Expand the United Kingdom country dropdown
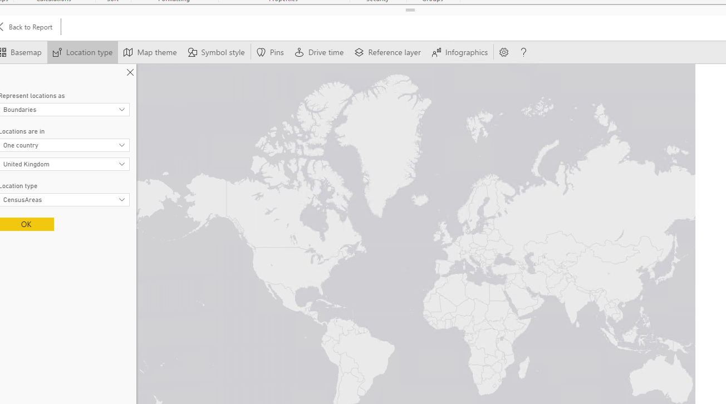Image resolution: width=726 pixels, height=404 pixels. [x=64, y=164]
